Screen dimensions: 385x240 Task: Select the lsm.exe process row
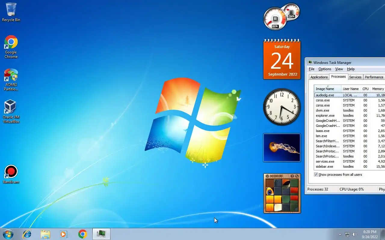[350, 136]
